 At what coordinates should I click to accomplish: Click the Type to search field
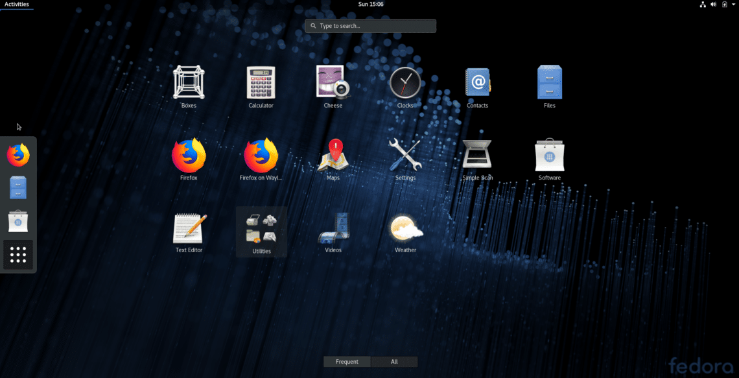tap(371, 26)
